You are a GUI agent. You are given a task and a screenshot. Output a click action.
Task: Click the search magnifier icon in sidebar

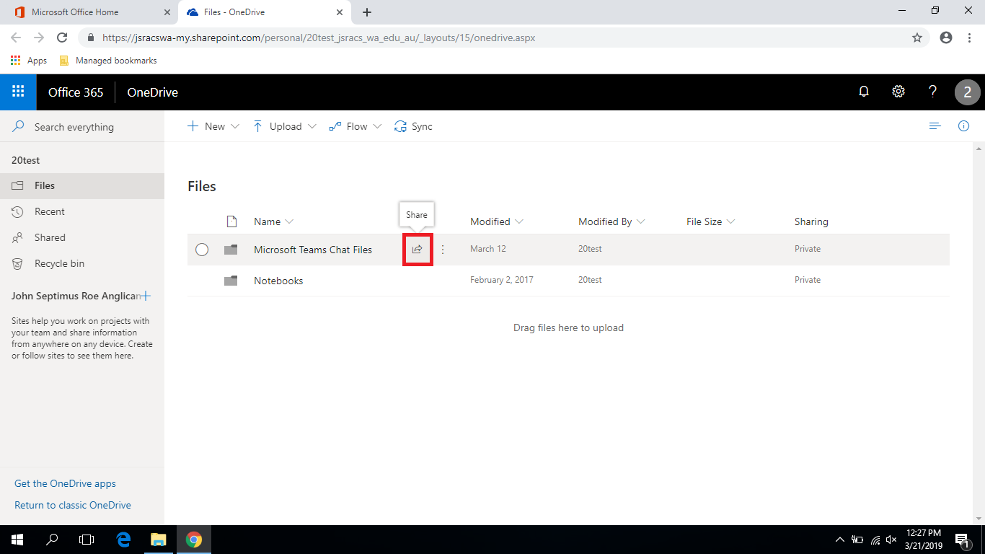19,127
